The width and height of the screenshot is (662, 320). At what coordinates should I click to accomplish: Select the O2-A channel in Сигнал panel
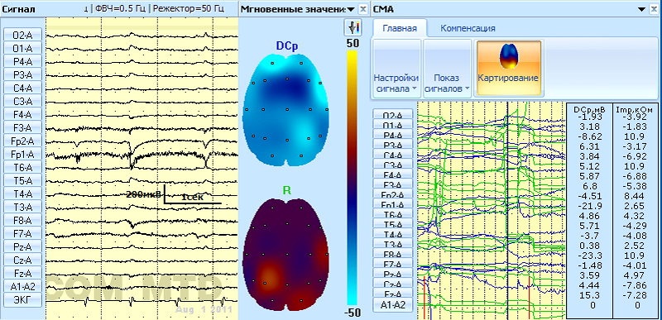(x=23, y=35)
